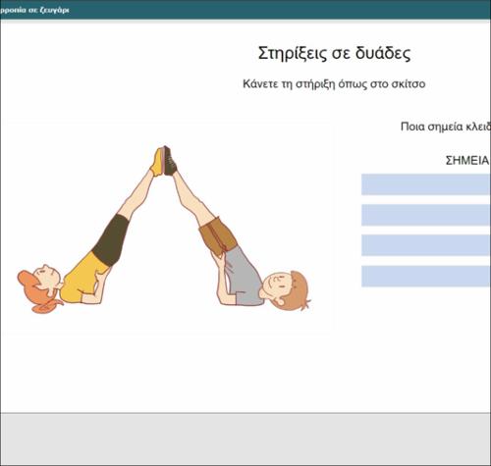Click the title bar text ending σε ζευγάρι
The height and width of the screenshot is (466, 491).
34,10
